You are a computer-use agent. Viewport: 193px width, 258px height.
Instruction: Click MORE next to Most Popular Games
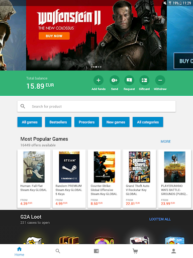(166, 142)
